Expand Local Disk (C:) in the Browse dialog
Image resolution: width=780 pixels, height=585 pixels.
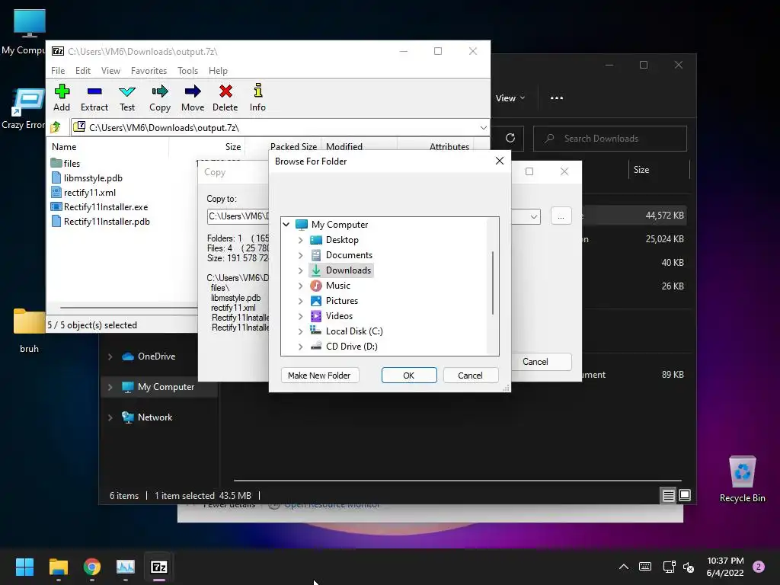[300, 331]
